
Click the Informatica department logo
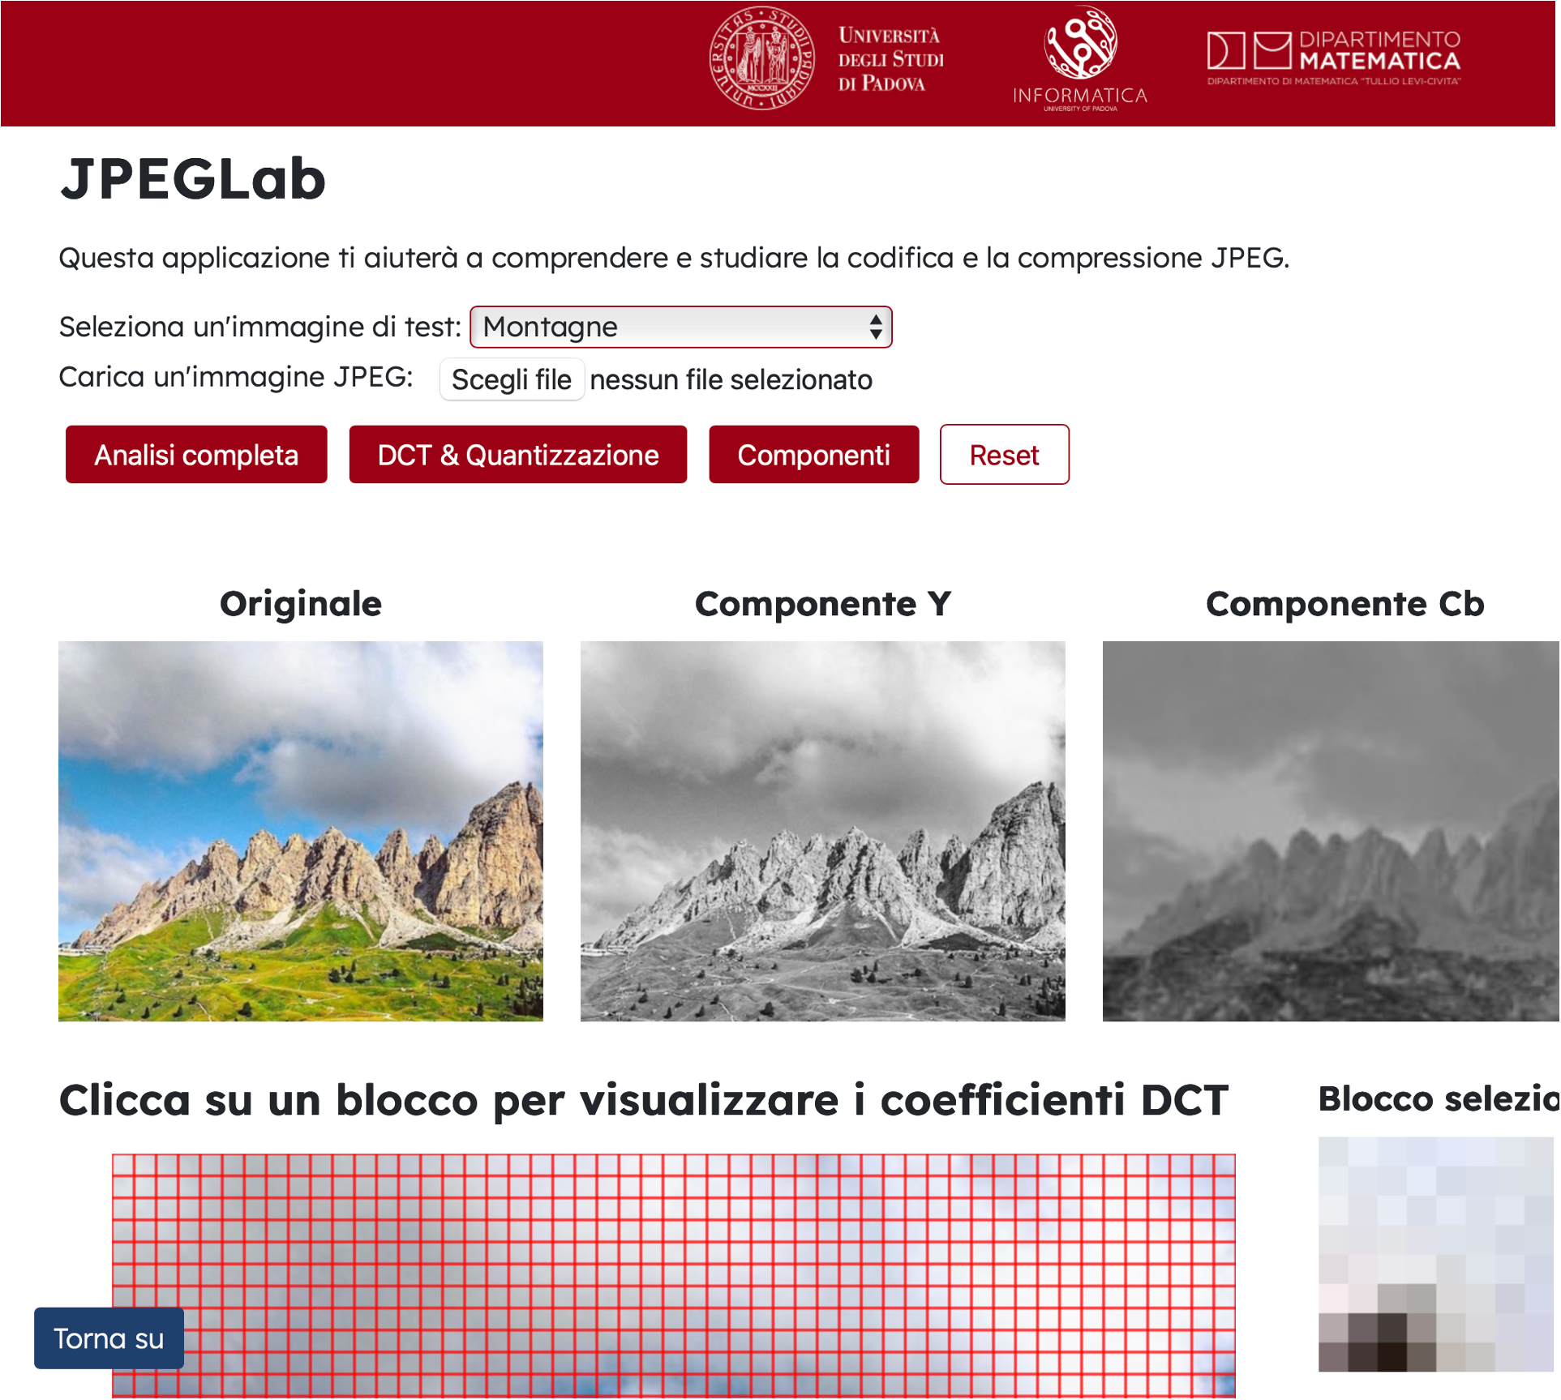(1080, 58)
